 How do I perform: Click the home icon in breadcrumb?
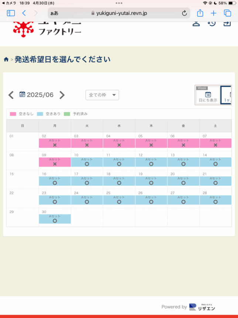coord(6,60)
